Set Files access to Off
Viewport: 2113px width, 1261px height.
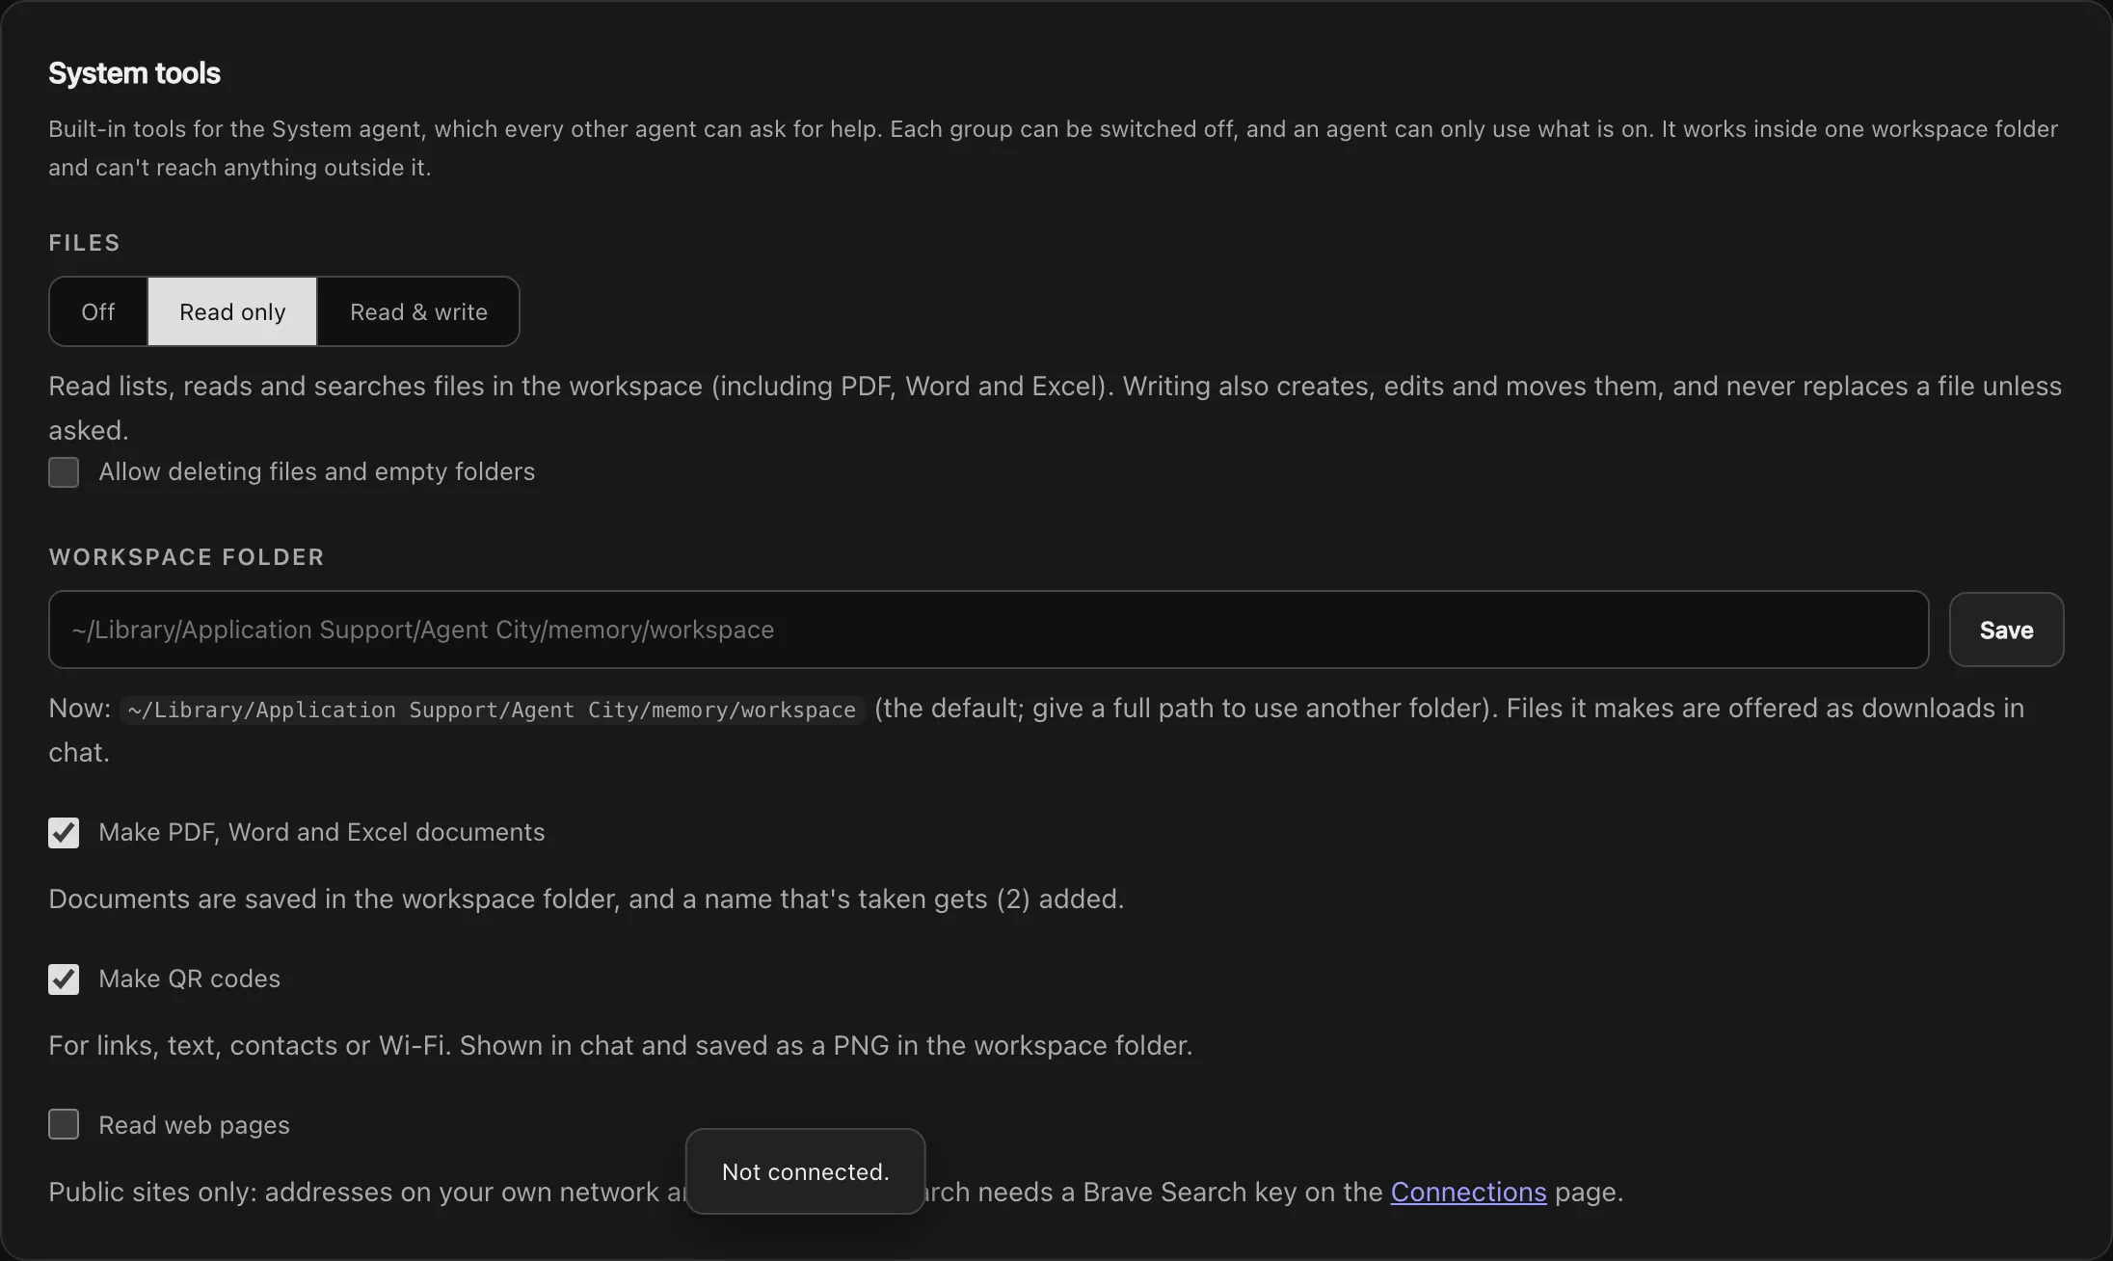(x=98, y=311)
